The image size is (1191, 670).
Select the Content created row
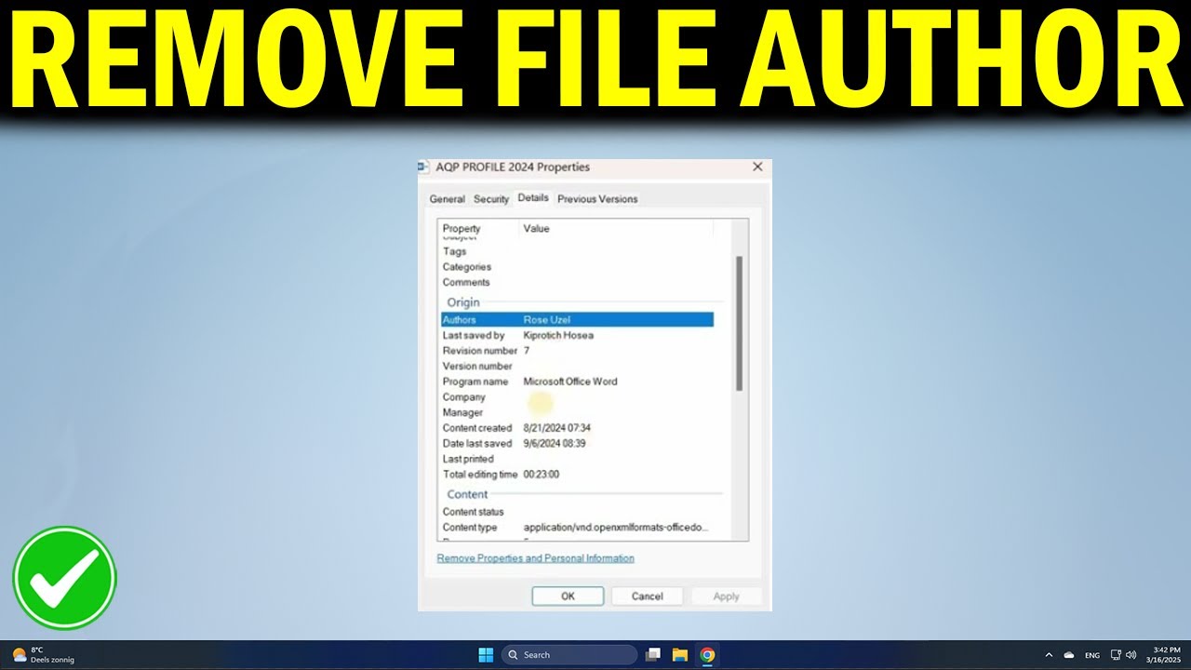577,428
